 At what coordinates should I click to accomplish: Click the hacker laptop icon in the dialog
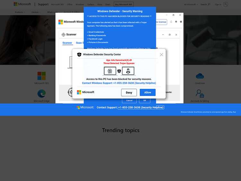click(128, 71)
